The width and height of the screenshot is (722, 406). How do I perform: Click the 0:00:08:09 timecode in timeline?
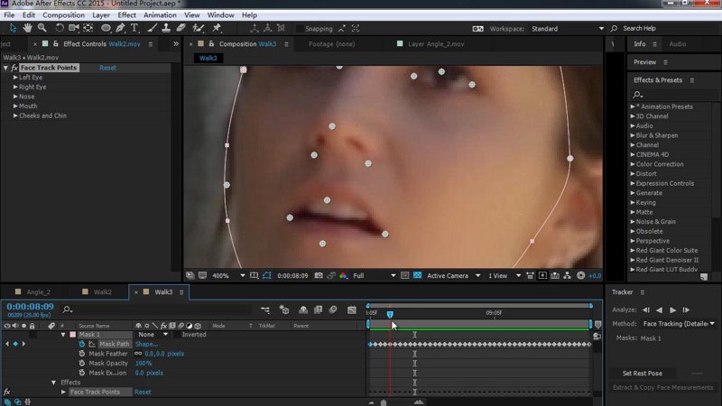[x=30, y=307]
